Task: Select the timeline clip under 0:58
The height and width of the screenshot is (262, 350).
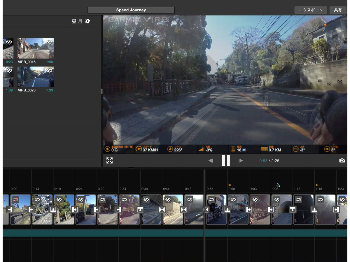Action: pos(238,210)
